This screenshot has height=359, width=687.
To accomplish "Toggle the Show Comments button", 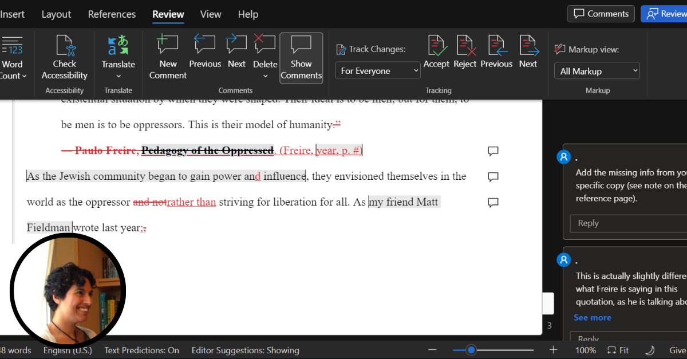I will point(301,58).
